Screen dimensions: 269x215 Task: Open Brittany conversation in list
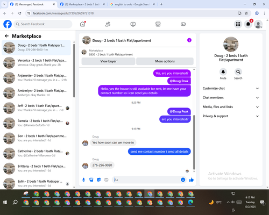pos(36,169)
